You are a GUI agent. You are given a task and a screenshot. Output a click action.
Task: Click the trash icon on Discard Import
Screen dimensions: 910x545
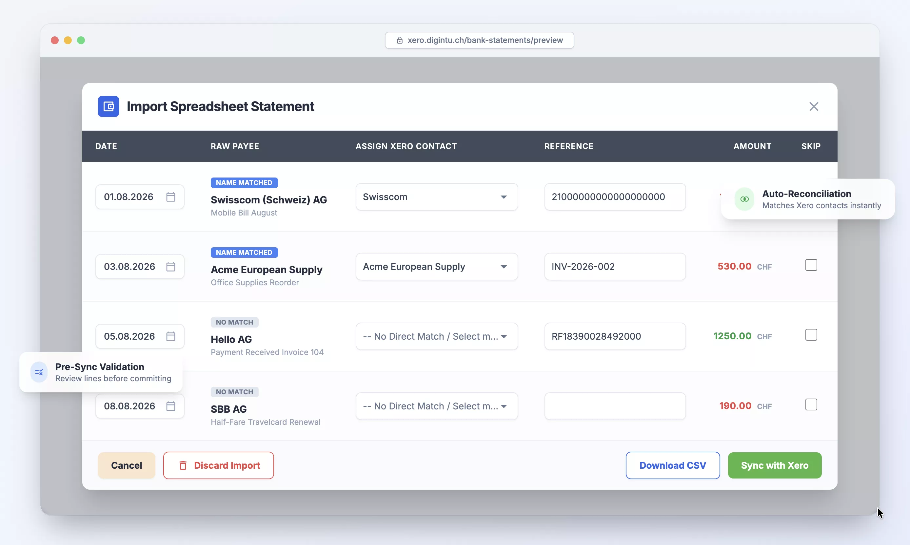(x=183, y=465)
